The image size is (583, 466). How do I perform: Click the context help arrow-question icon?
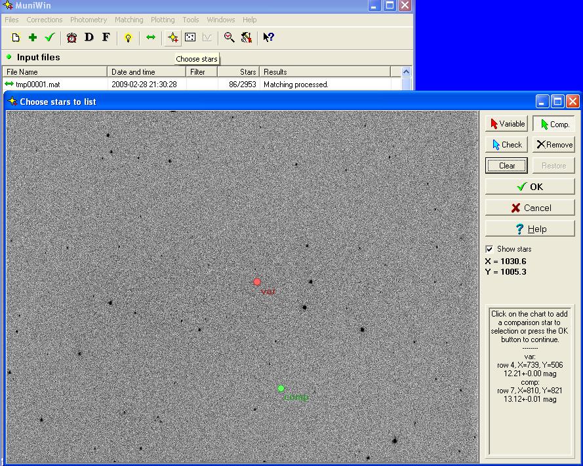[268, 38]
